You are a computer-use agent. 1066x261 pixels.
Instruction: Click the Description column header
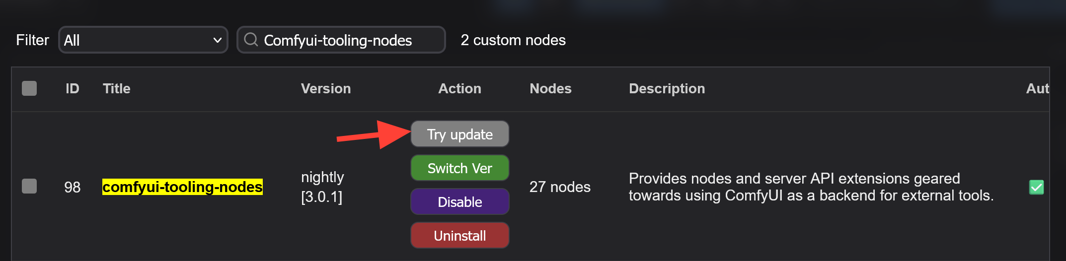coord(667,88)
